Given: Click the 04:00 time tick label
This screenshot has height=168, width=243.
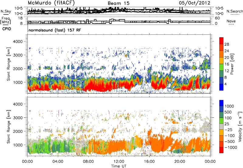Looking at the screenshot, I should click(58, 162).
